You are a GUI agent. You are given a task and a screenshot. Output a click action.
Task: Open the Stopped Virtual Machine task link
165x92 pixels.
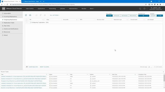[22, 81]
